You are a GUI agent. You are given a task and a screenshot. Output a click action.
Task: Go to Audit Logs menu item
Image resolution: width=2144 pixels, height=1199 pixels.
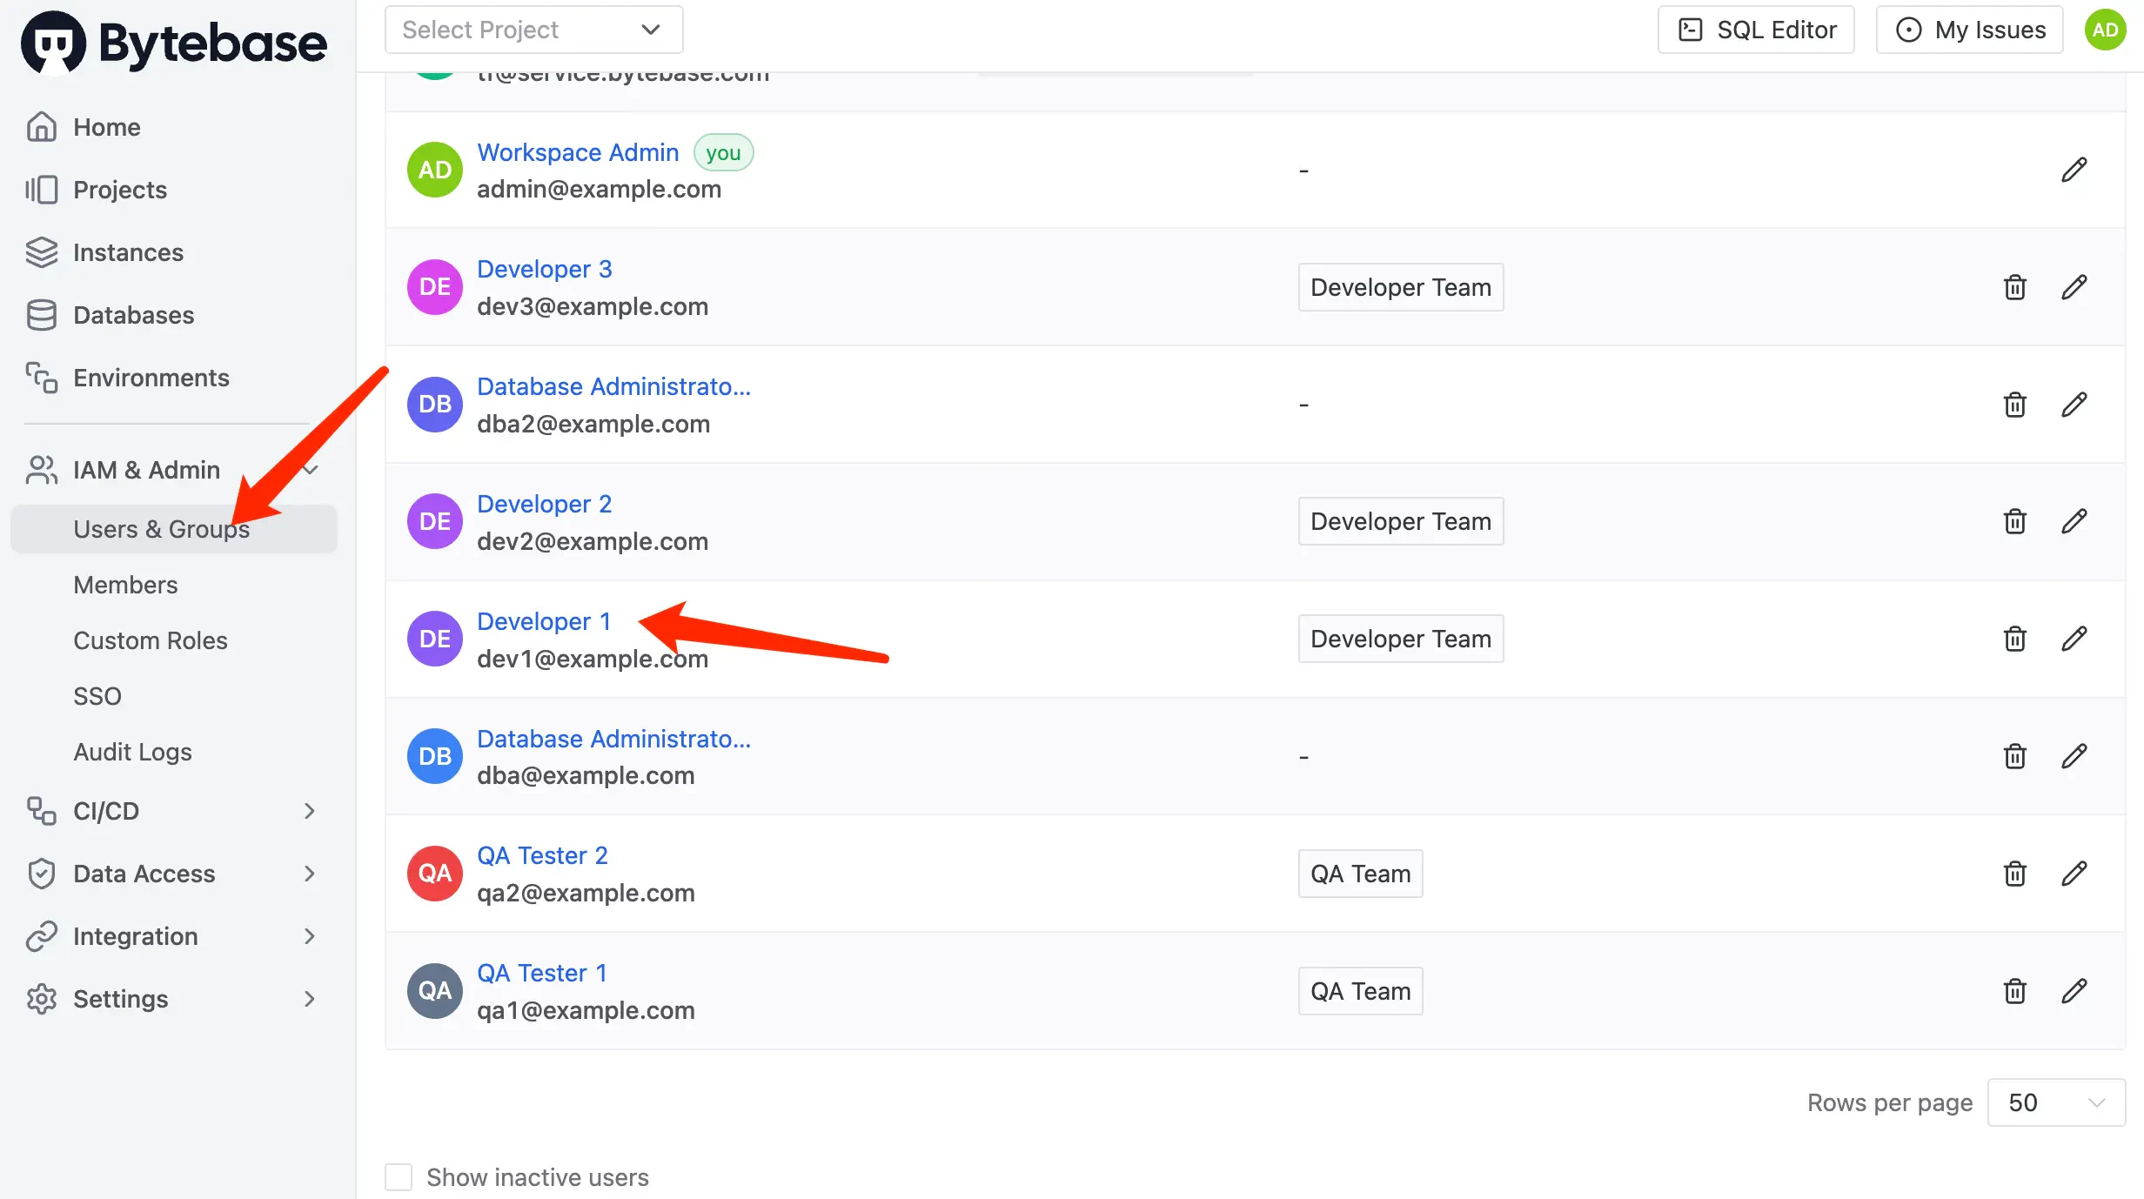click(132, 752)
